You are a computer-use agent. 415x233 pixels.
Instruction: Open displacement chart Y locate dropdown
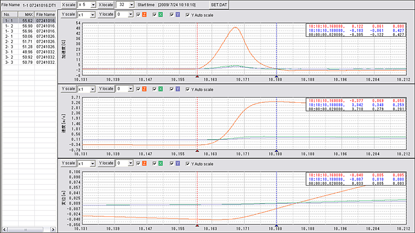[131, 163]
